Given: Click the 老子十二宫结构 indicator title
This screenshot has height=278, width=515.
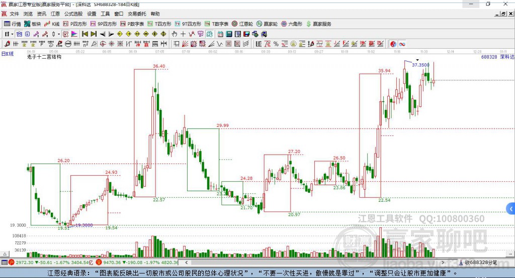Looking at the screenshot, I should pos(44,57).
